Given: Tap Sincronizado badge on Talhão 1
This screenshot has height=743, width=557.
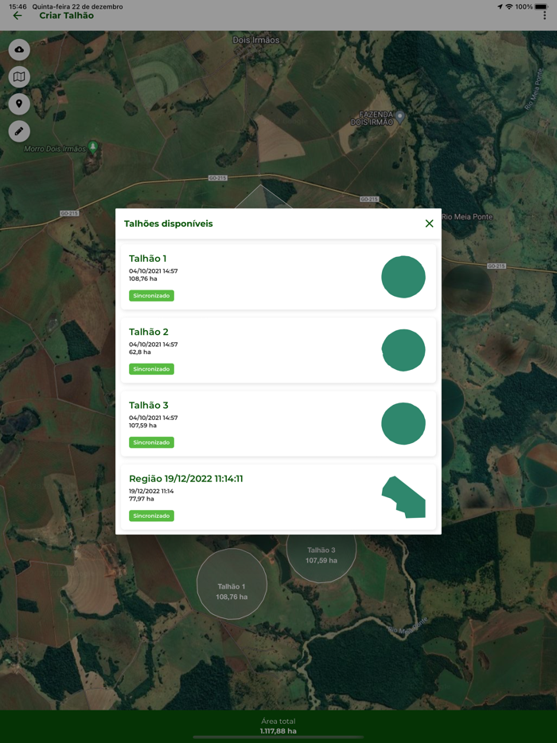Looking at the screenshot, I should [151, 296].
